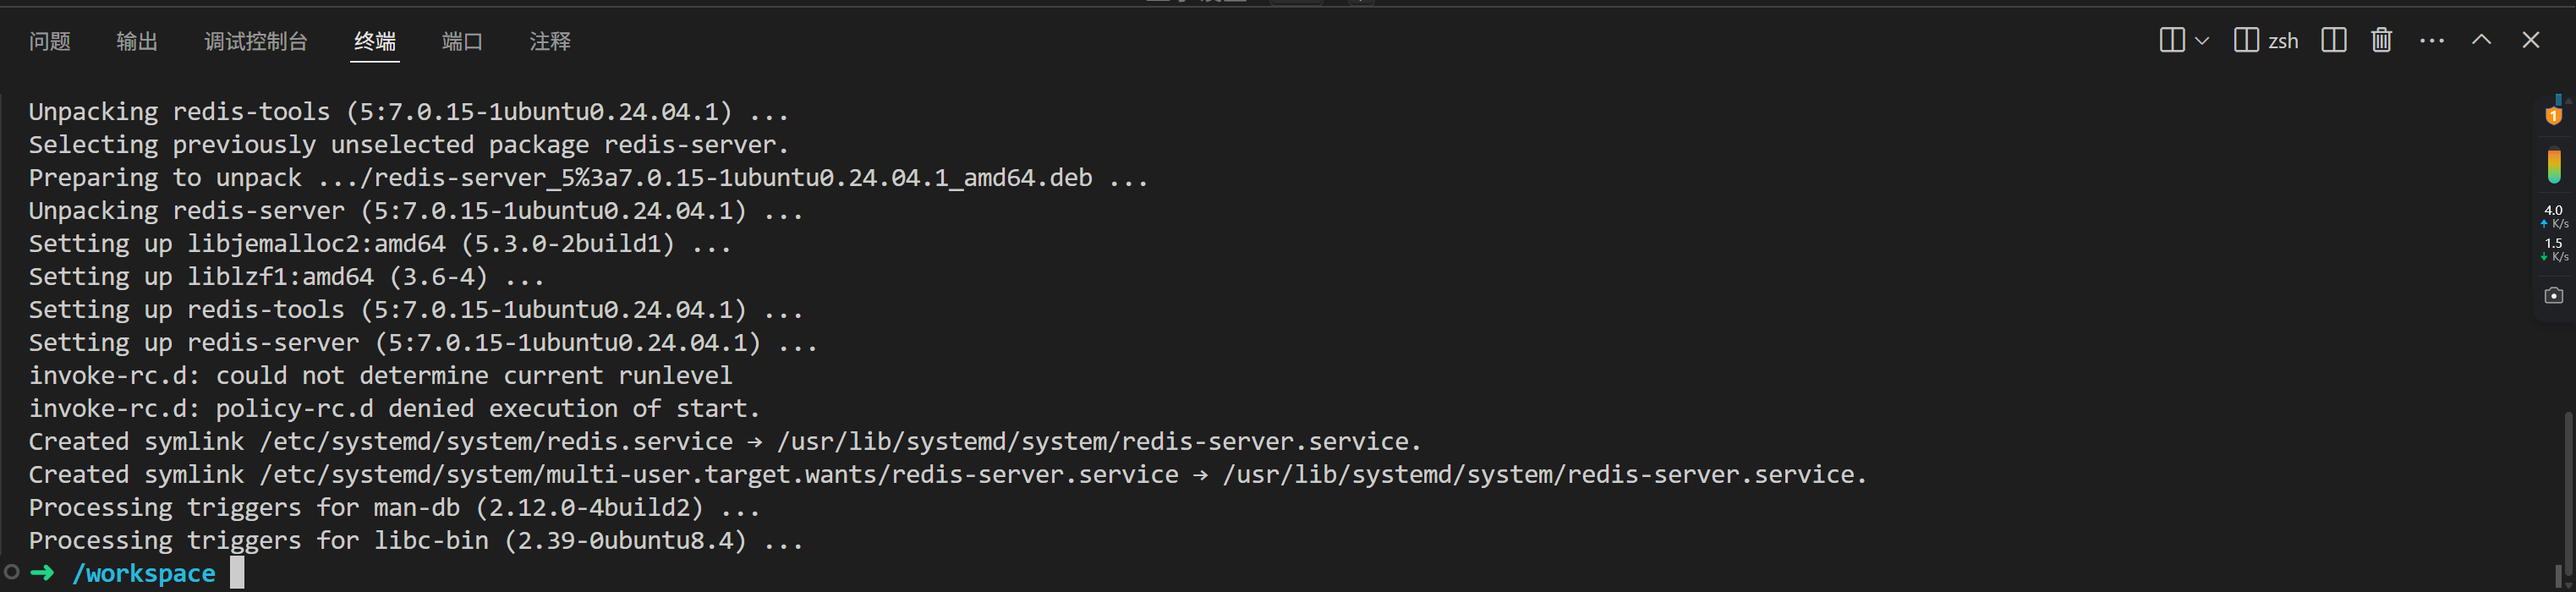
Task: Click the colored memory usage gauge
Action: pos(2554,166)
